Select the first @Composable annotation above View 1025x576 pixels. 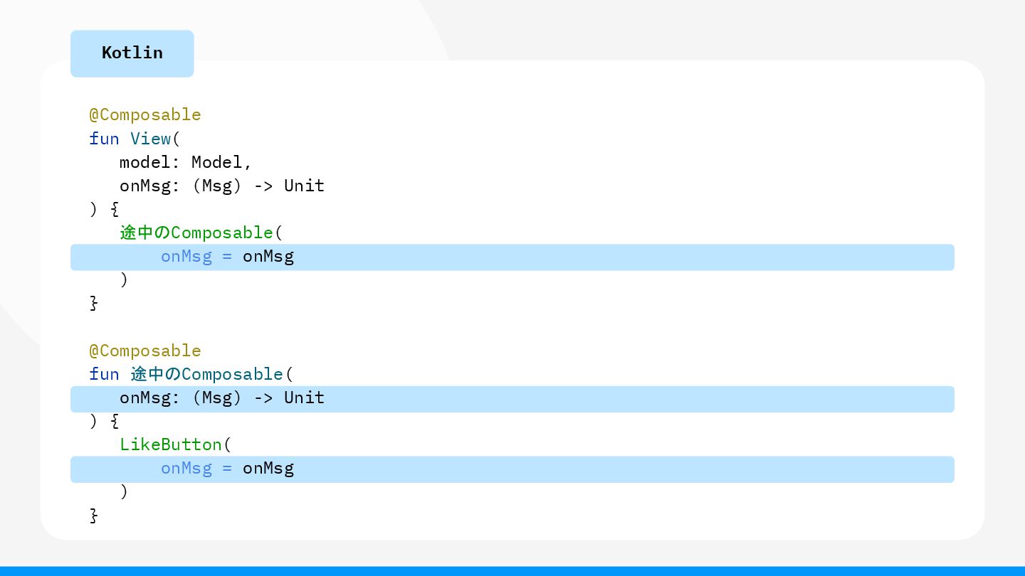tap(145, 114)
